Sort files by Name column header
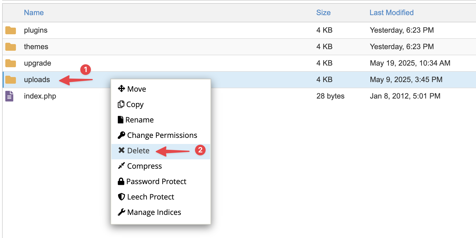This screenshot has width=476, height=238. click(x=34, y=12)
